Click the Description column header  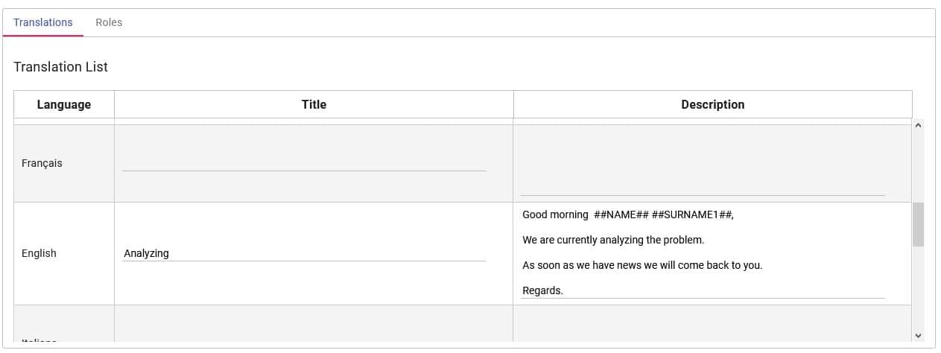712,104
